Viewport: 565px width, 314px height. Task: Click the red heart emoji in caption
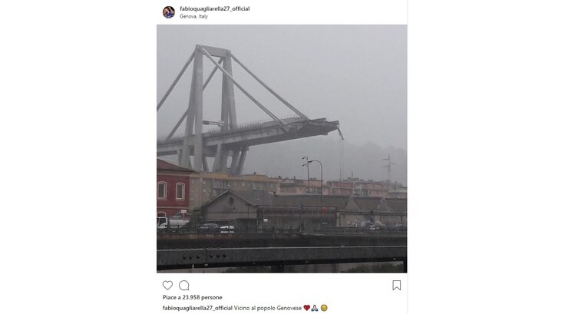coord(306,308)
